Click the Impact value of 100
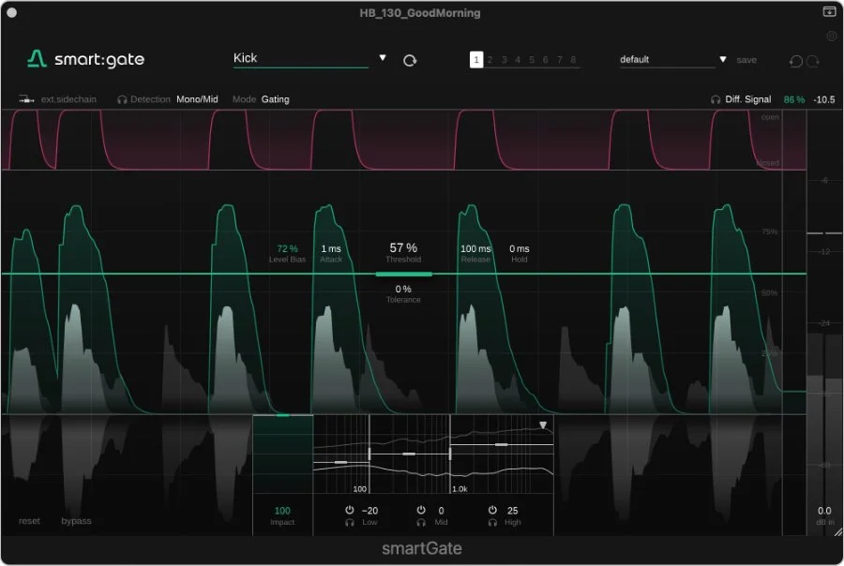 click(x=282, y=511)
